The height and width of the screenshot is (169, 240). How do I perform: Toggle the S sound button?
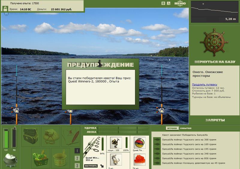tap(169, 3)
